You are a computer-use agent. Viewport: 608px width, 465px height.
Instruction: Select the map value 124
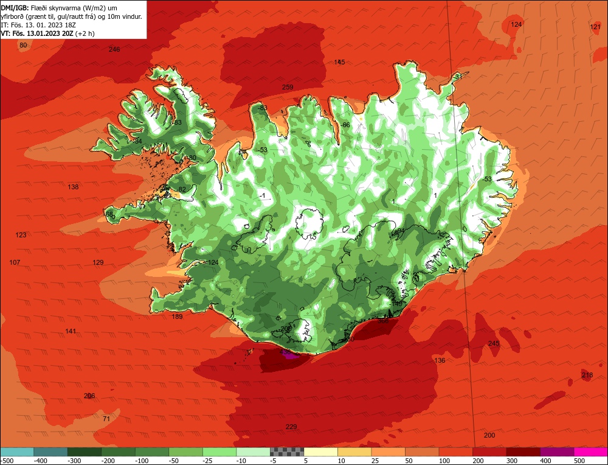point(516,24)
